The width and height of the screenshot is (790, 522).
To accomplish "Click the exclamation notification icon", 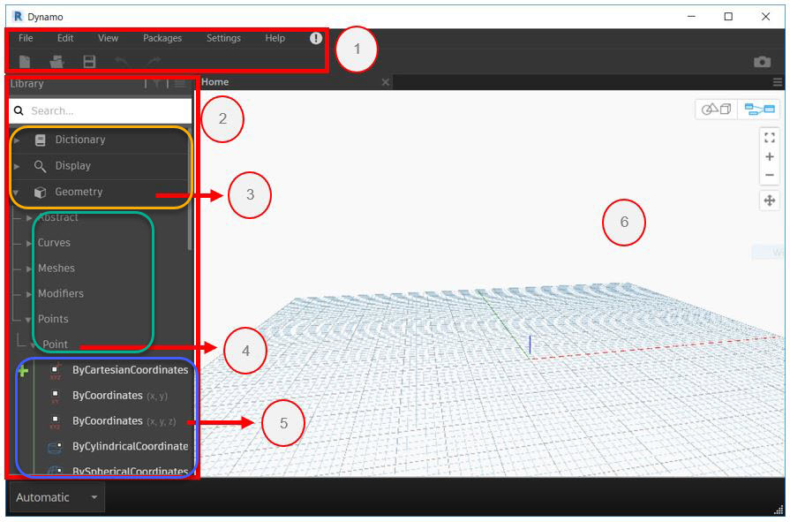I will (316, 38).
